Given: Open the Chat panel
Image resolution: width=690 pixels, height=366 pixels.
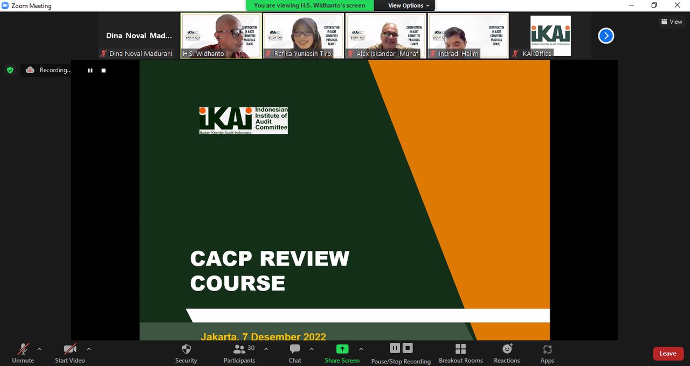Looking at the screenshot, I should tap(295, 353).
